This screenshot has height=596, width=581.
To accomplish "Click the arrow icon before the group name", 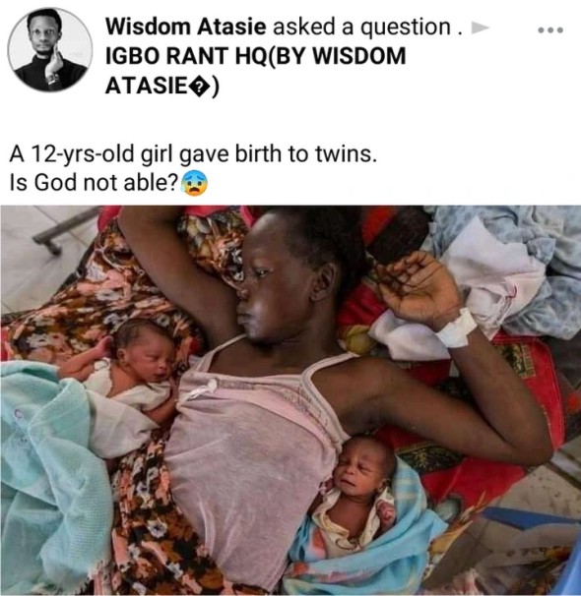I will (x=481, y=28).
